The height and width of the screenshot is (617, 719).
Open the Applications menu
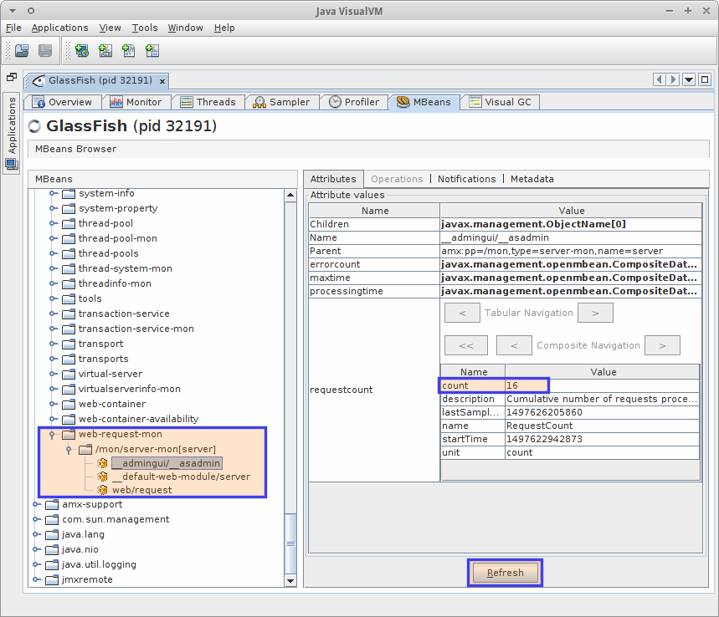pos(59,28)
